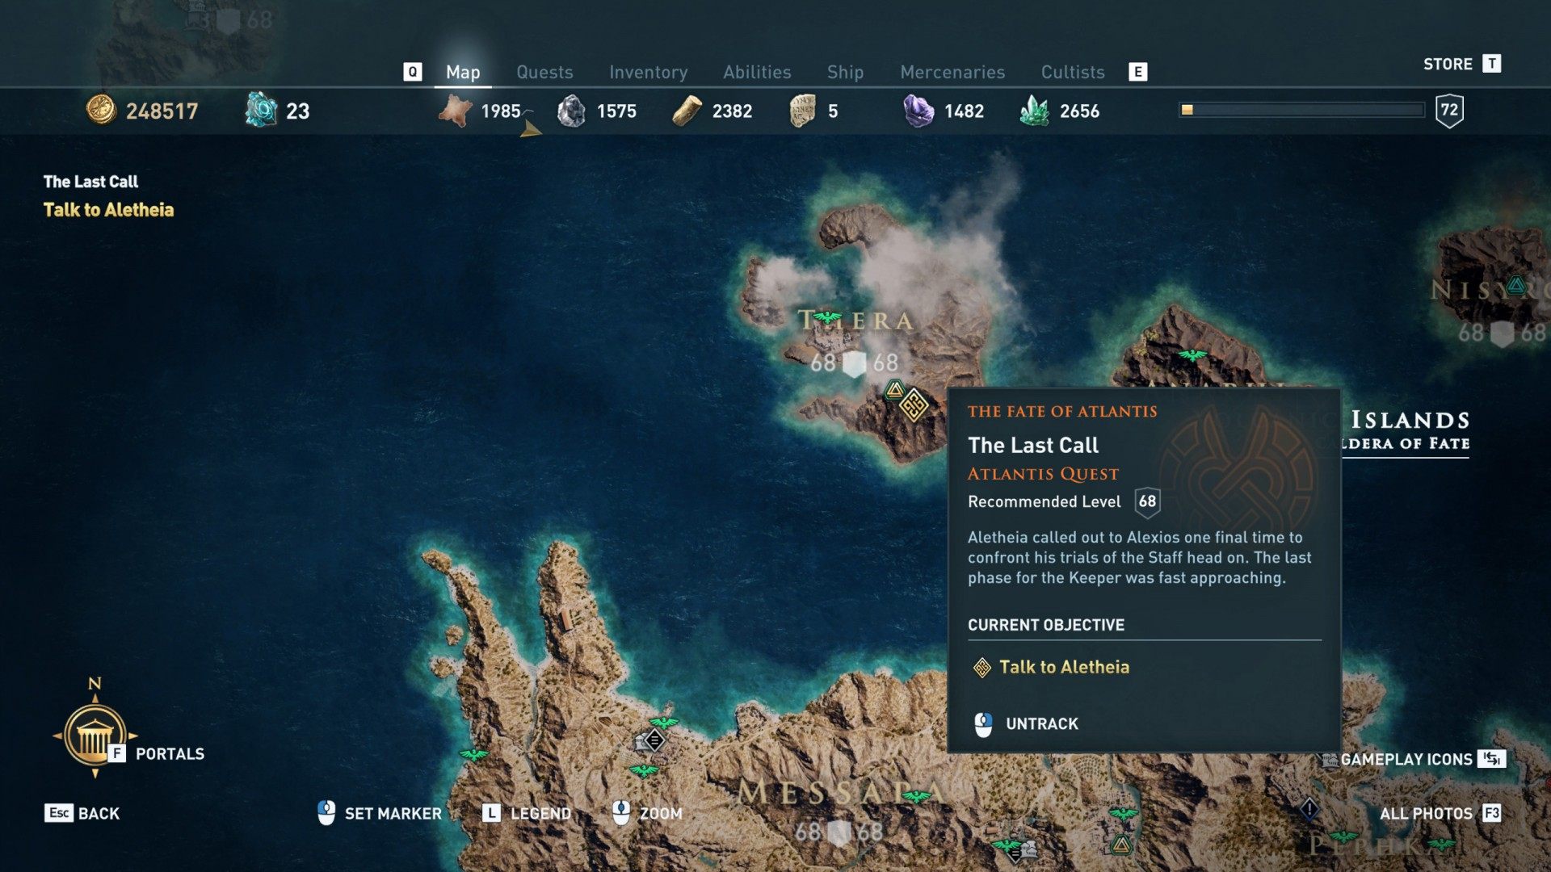Click the purple obsidian glass resource icon
The width and height of the screenshot is (1551, 872).
tap(918, 111)
